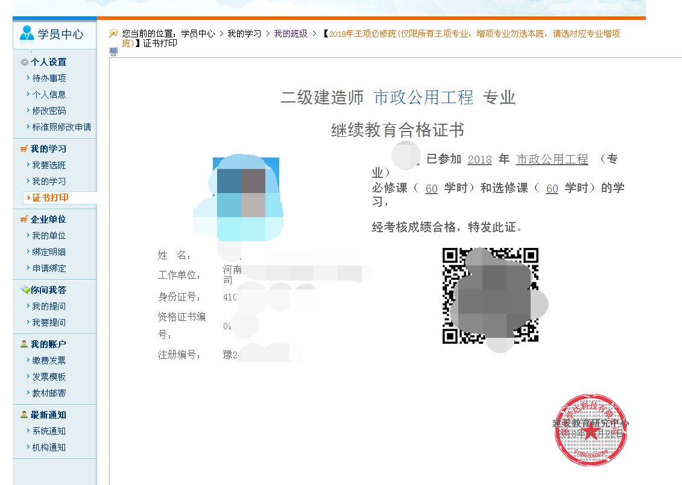682x485 pixels.
Task: Open 待办事项 in the sidebar
Action: coord(49,78)
